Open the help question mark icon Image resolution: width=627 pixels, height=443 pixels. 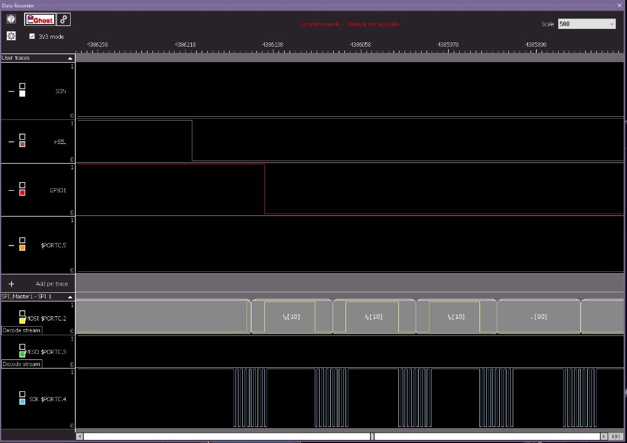click(11, 19)
